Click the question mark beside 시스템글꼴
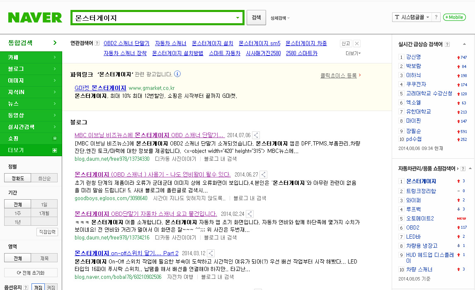The width and height of the screenshot is (475, 290). click(x=436, y=17)
